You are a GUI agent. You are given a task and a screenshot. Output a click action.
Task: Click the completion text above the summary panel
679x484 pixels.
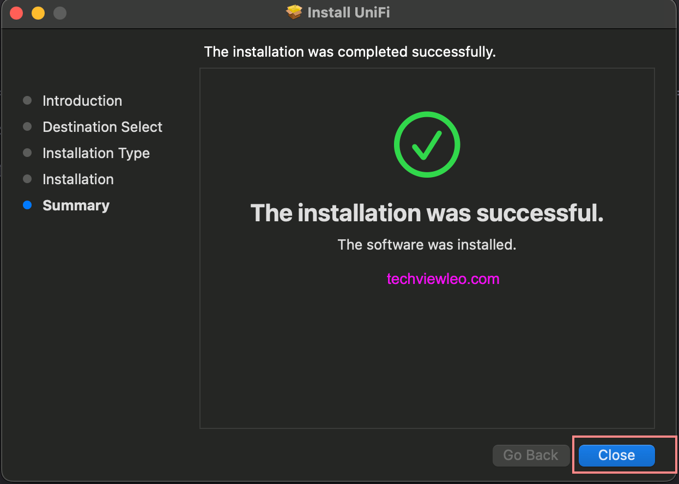pos(349,52)
